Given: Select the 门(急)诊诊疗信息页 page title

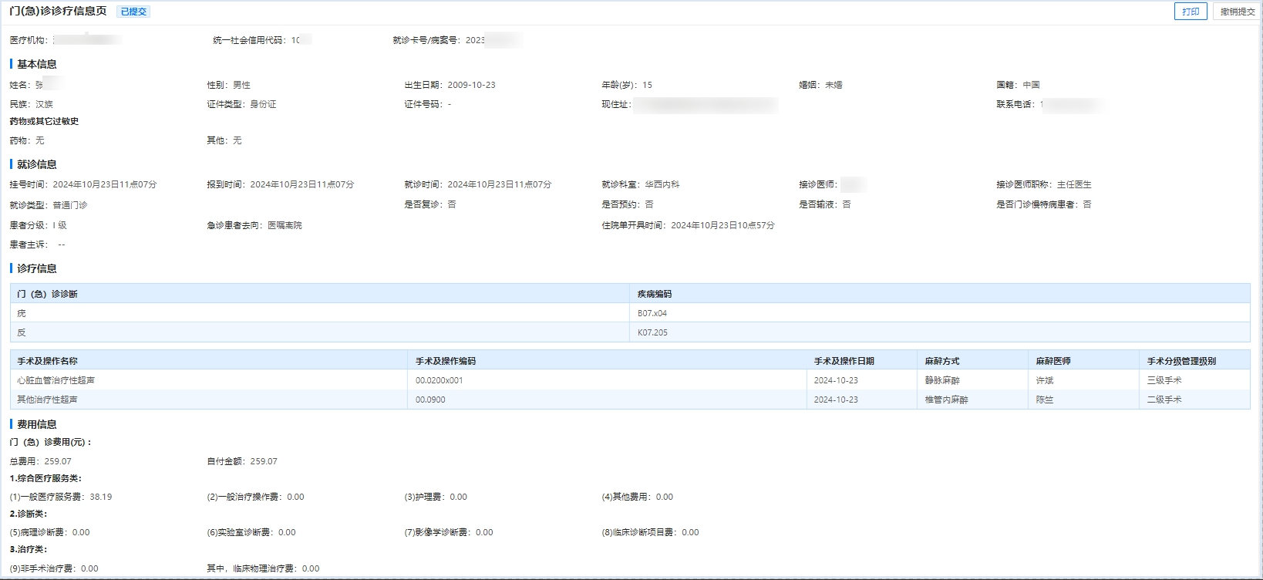Looking at the screenshot, I should [58, 12].
